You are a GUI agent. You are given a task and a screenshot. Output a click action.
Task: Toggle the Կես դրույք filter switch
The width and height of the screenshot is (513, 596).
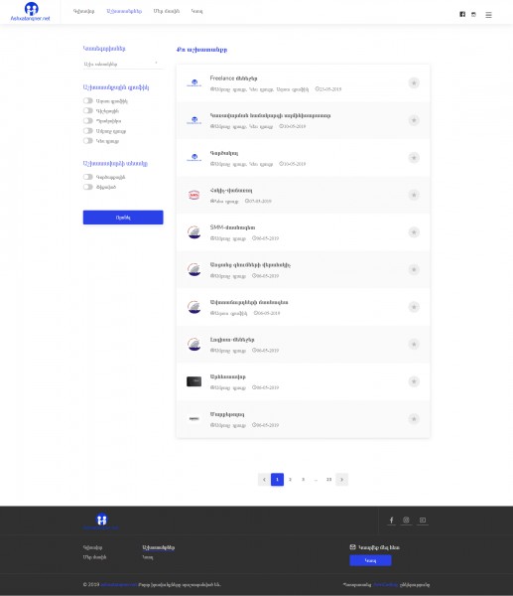coord(88,141)
